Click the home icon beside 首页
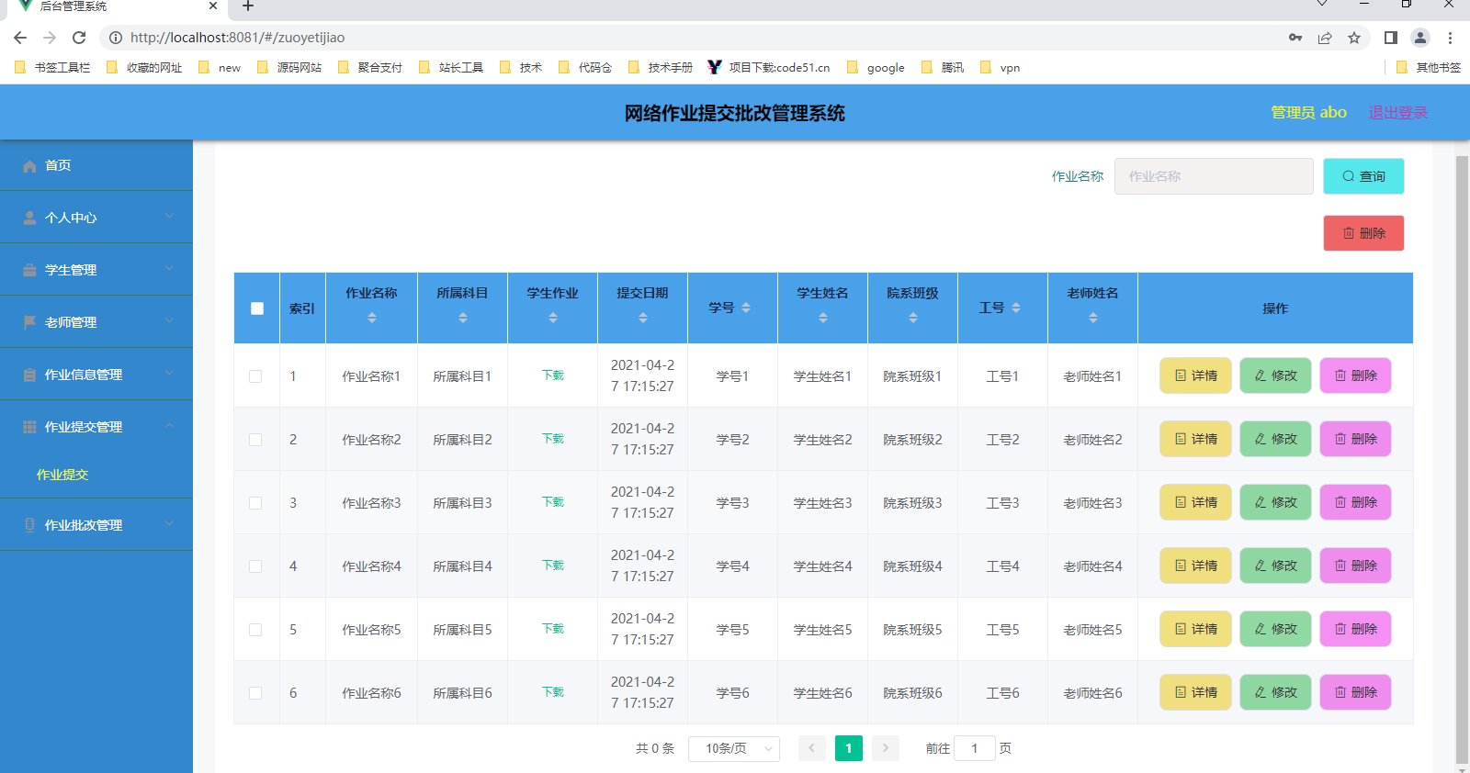The image size is (1470, 773). pyautogui.click(x=29, y=166)
